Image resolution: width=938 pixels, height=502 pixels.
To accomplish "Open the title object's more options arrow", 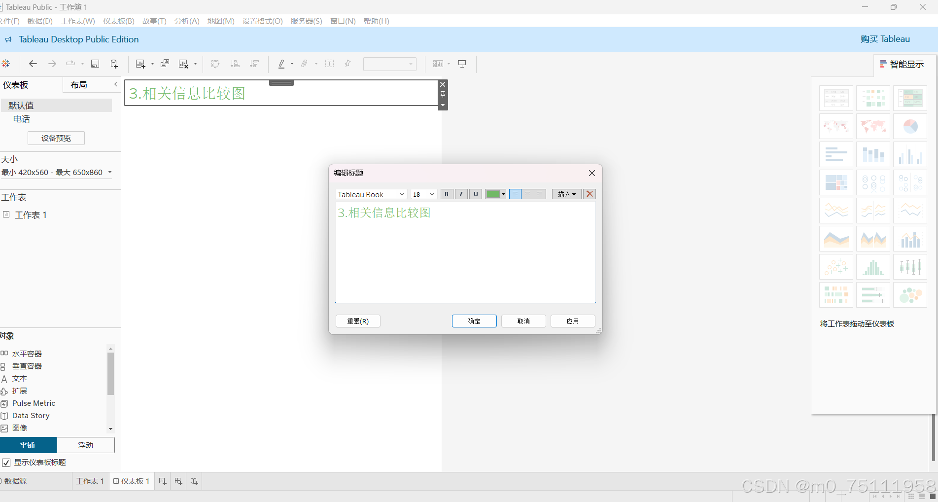I will 443,105.
